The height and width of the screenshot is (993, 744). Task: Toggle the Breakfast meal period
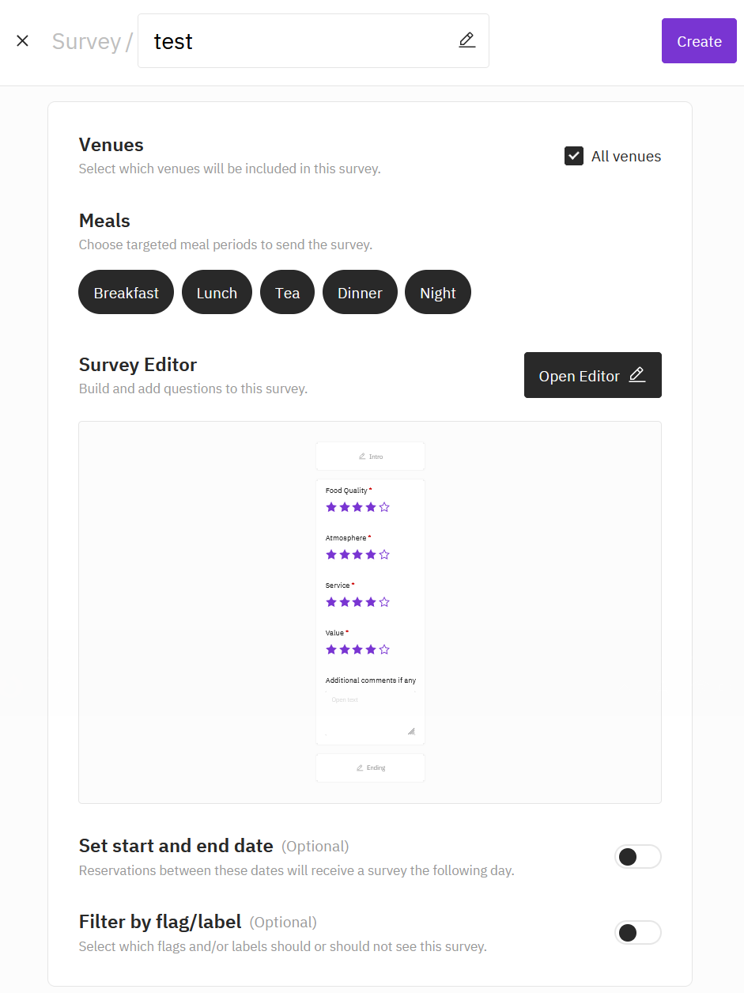pyautogui.click(x=126, y=293)
